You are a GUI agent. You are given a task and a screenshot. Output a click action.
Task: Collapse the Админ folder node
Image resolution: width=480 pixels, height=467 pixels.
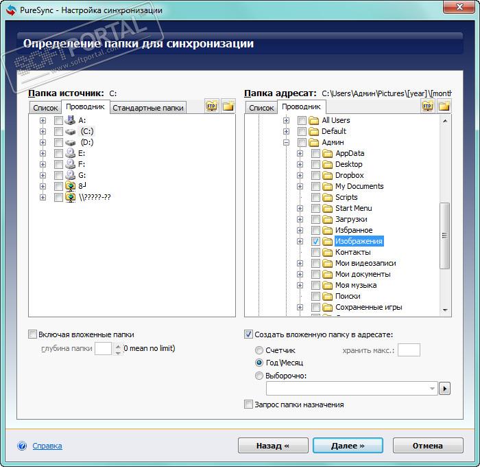tap(286, 143)
